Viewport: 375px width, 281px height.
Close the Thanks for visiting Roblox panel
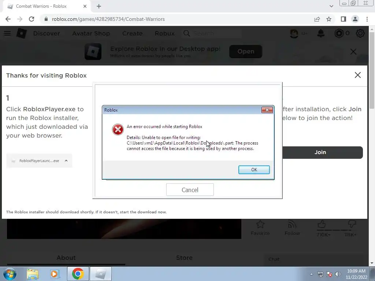[x=357, y=75]
